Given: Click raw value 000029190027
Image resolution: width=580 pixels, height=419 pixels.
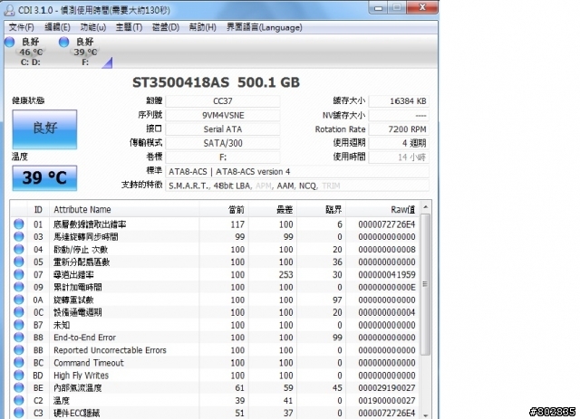Looking at the screenshot, I should [387, 387].
